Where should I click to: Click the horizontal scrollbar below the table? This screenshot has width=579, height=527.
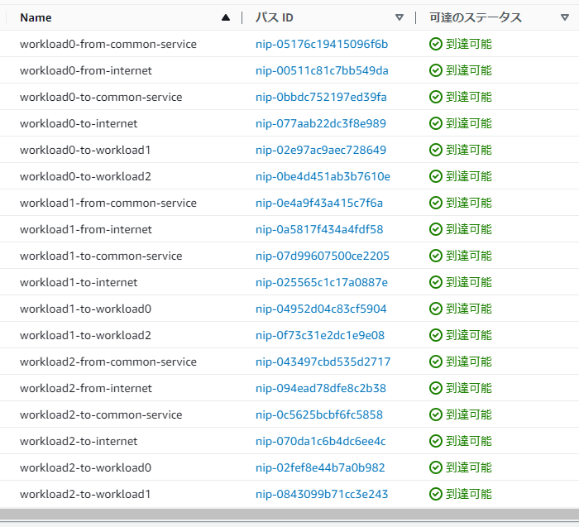click(x=289, y=515)
